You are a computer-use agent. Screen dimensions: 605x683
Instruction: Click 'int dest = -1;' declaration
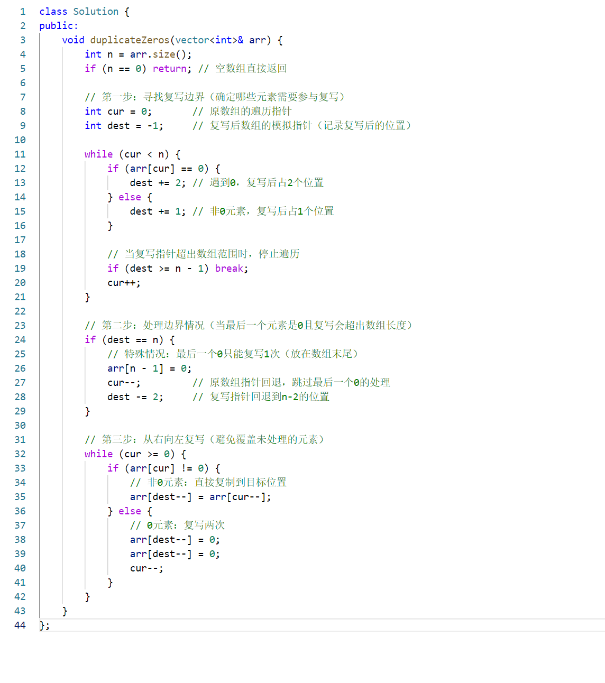[x=124, y=126]
